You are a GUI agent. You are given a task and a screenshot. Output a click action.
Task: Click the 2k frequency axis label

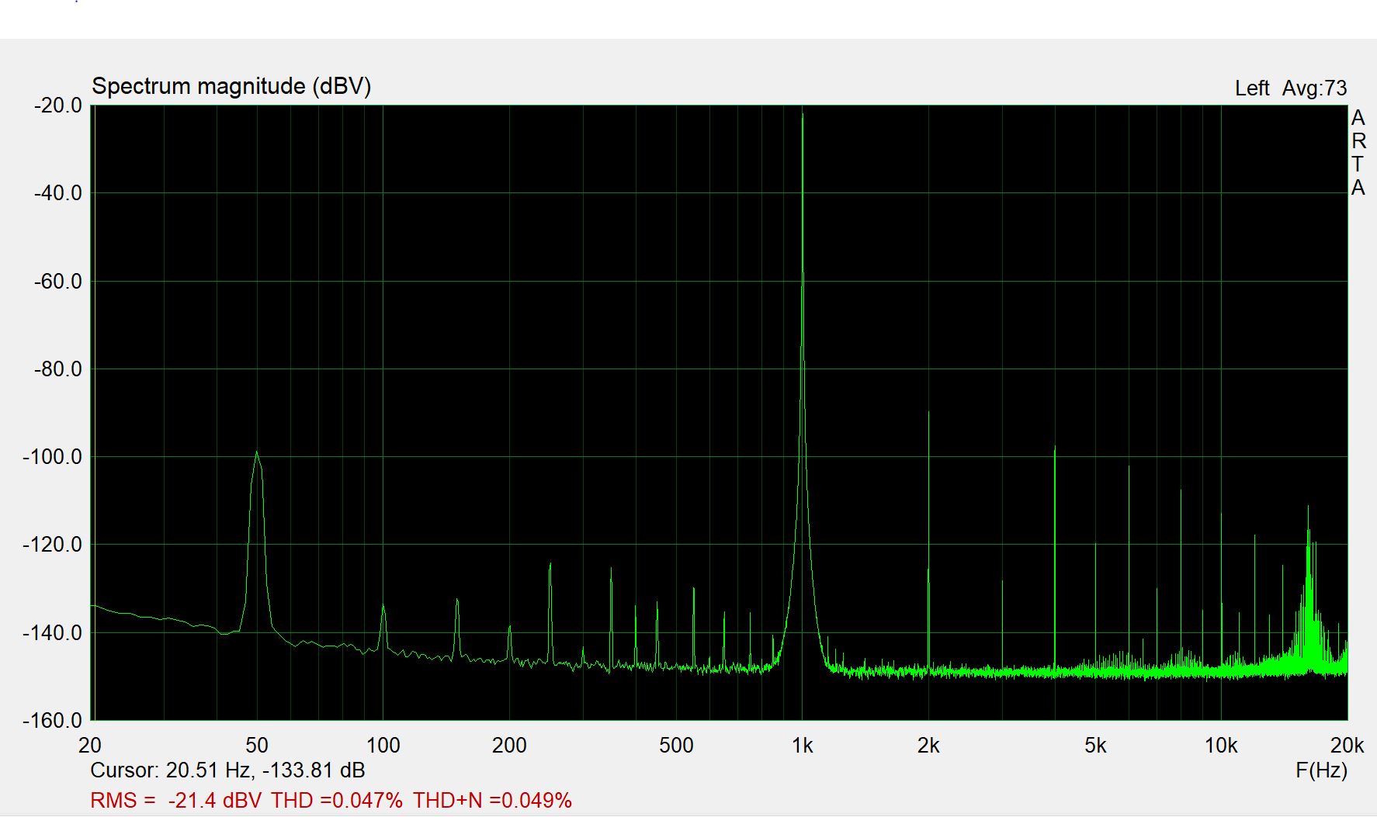pyautogui.click(x=928, y=746)
